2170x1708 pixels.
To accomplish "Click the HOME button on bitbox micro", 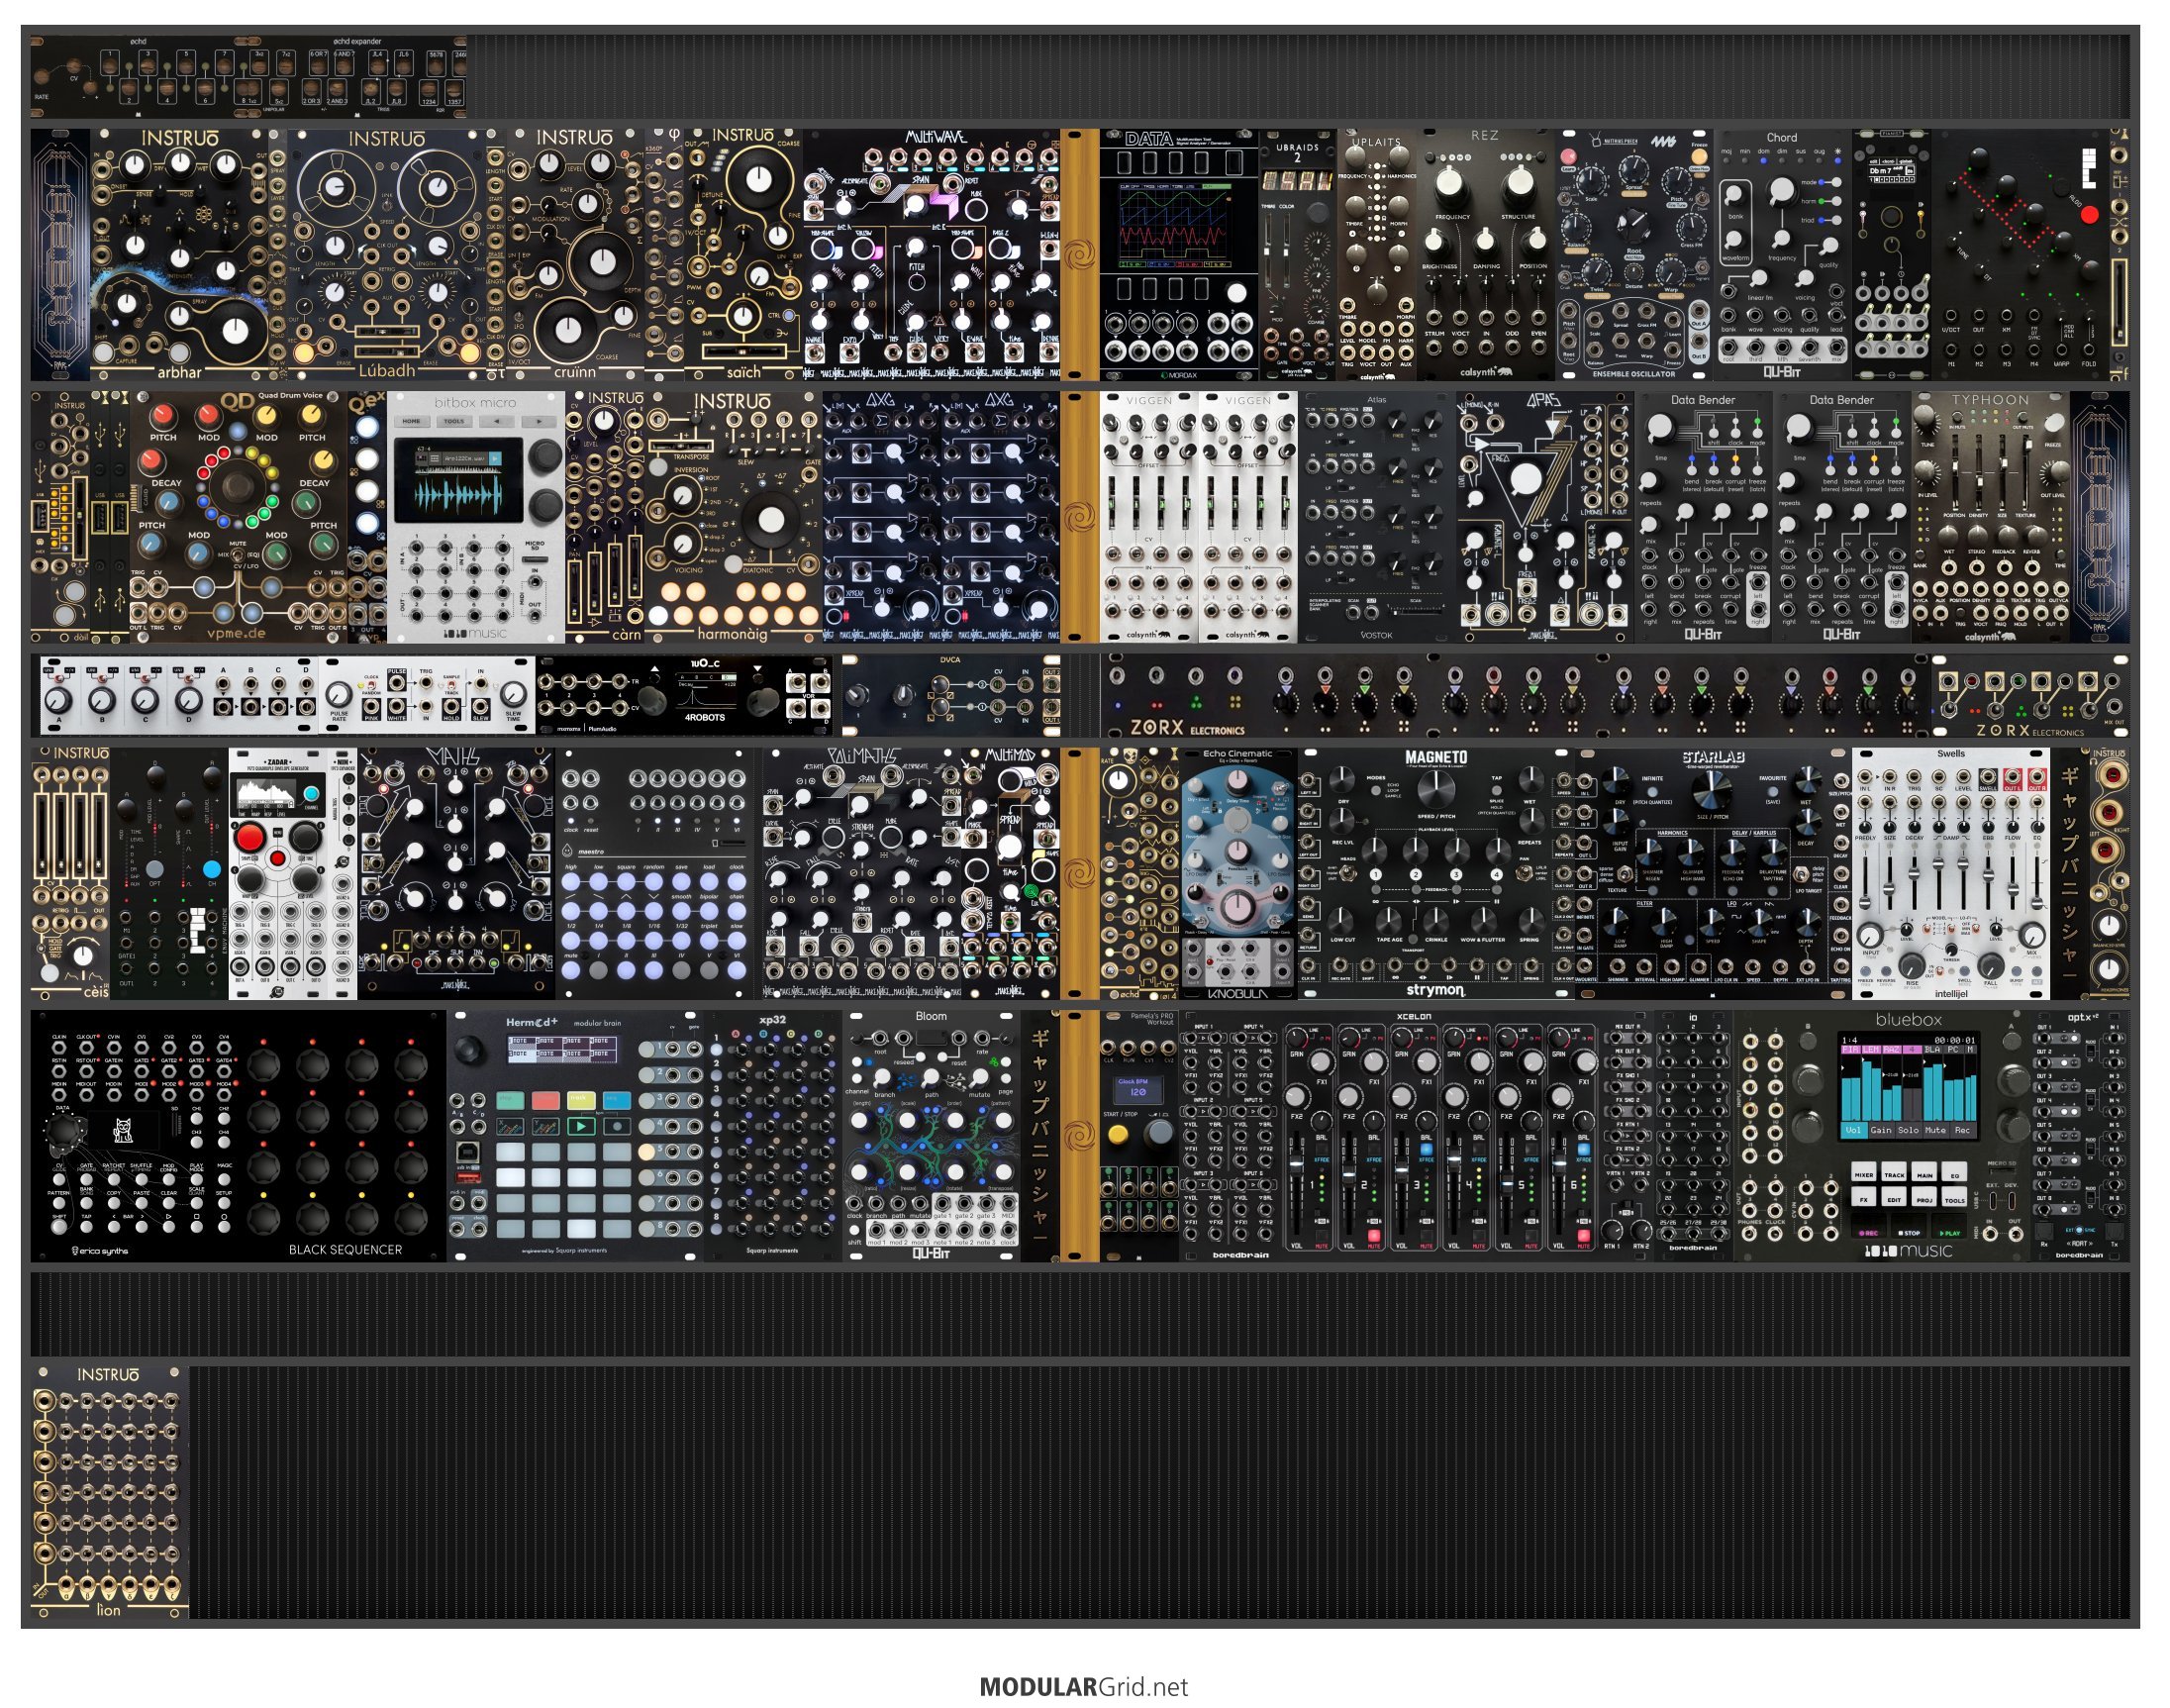I will click(412, 422).
